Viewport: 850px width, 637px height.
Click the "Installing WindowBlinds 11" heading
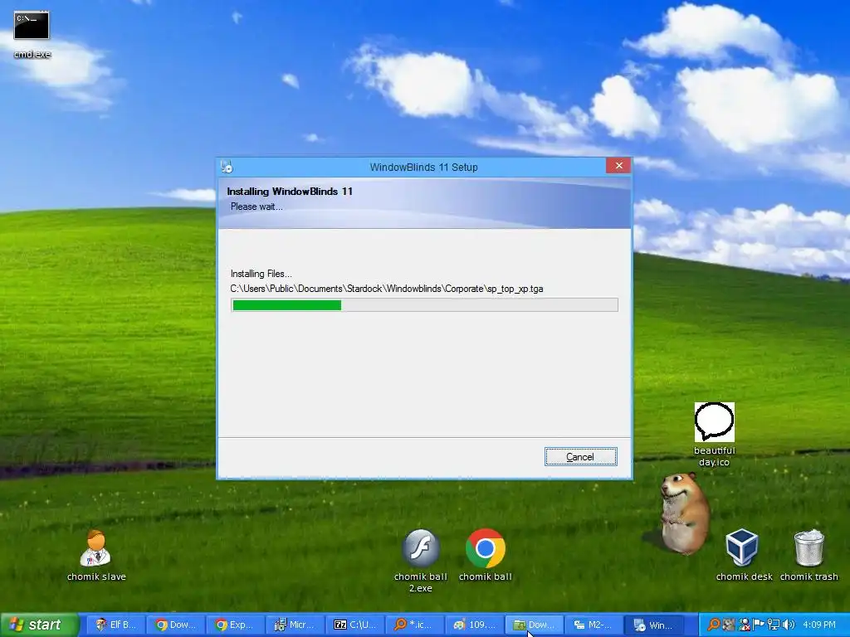point(290,192)
